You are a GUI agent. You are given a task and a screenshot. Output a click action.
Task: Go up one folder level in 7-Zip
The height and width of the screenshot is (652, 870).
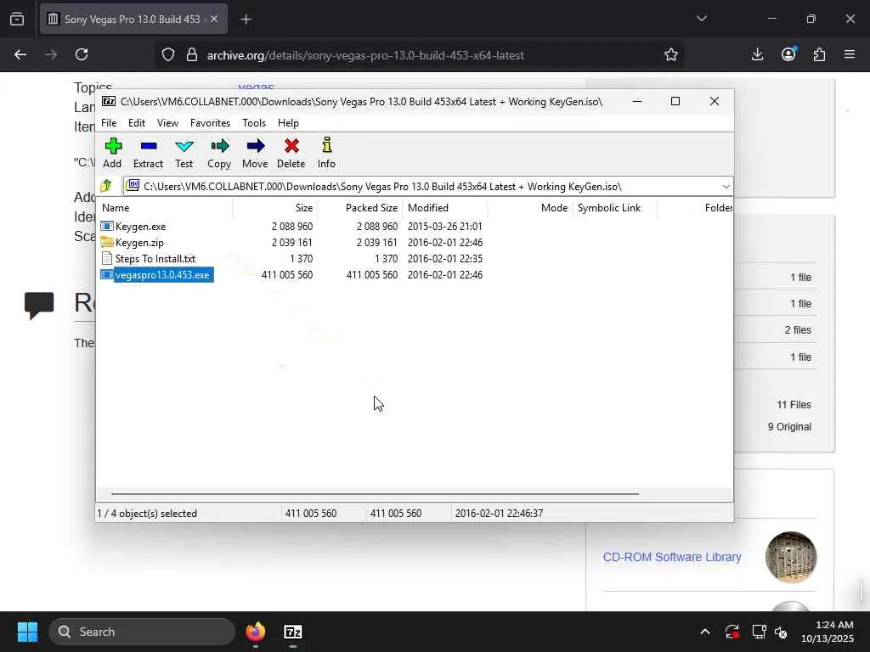click(x=106, y=186)
